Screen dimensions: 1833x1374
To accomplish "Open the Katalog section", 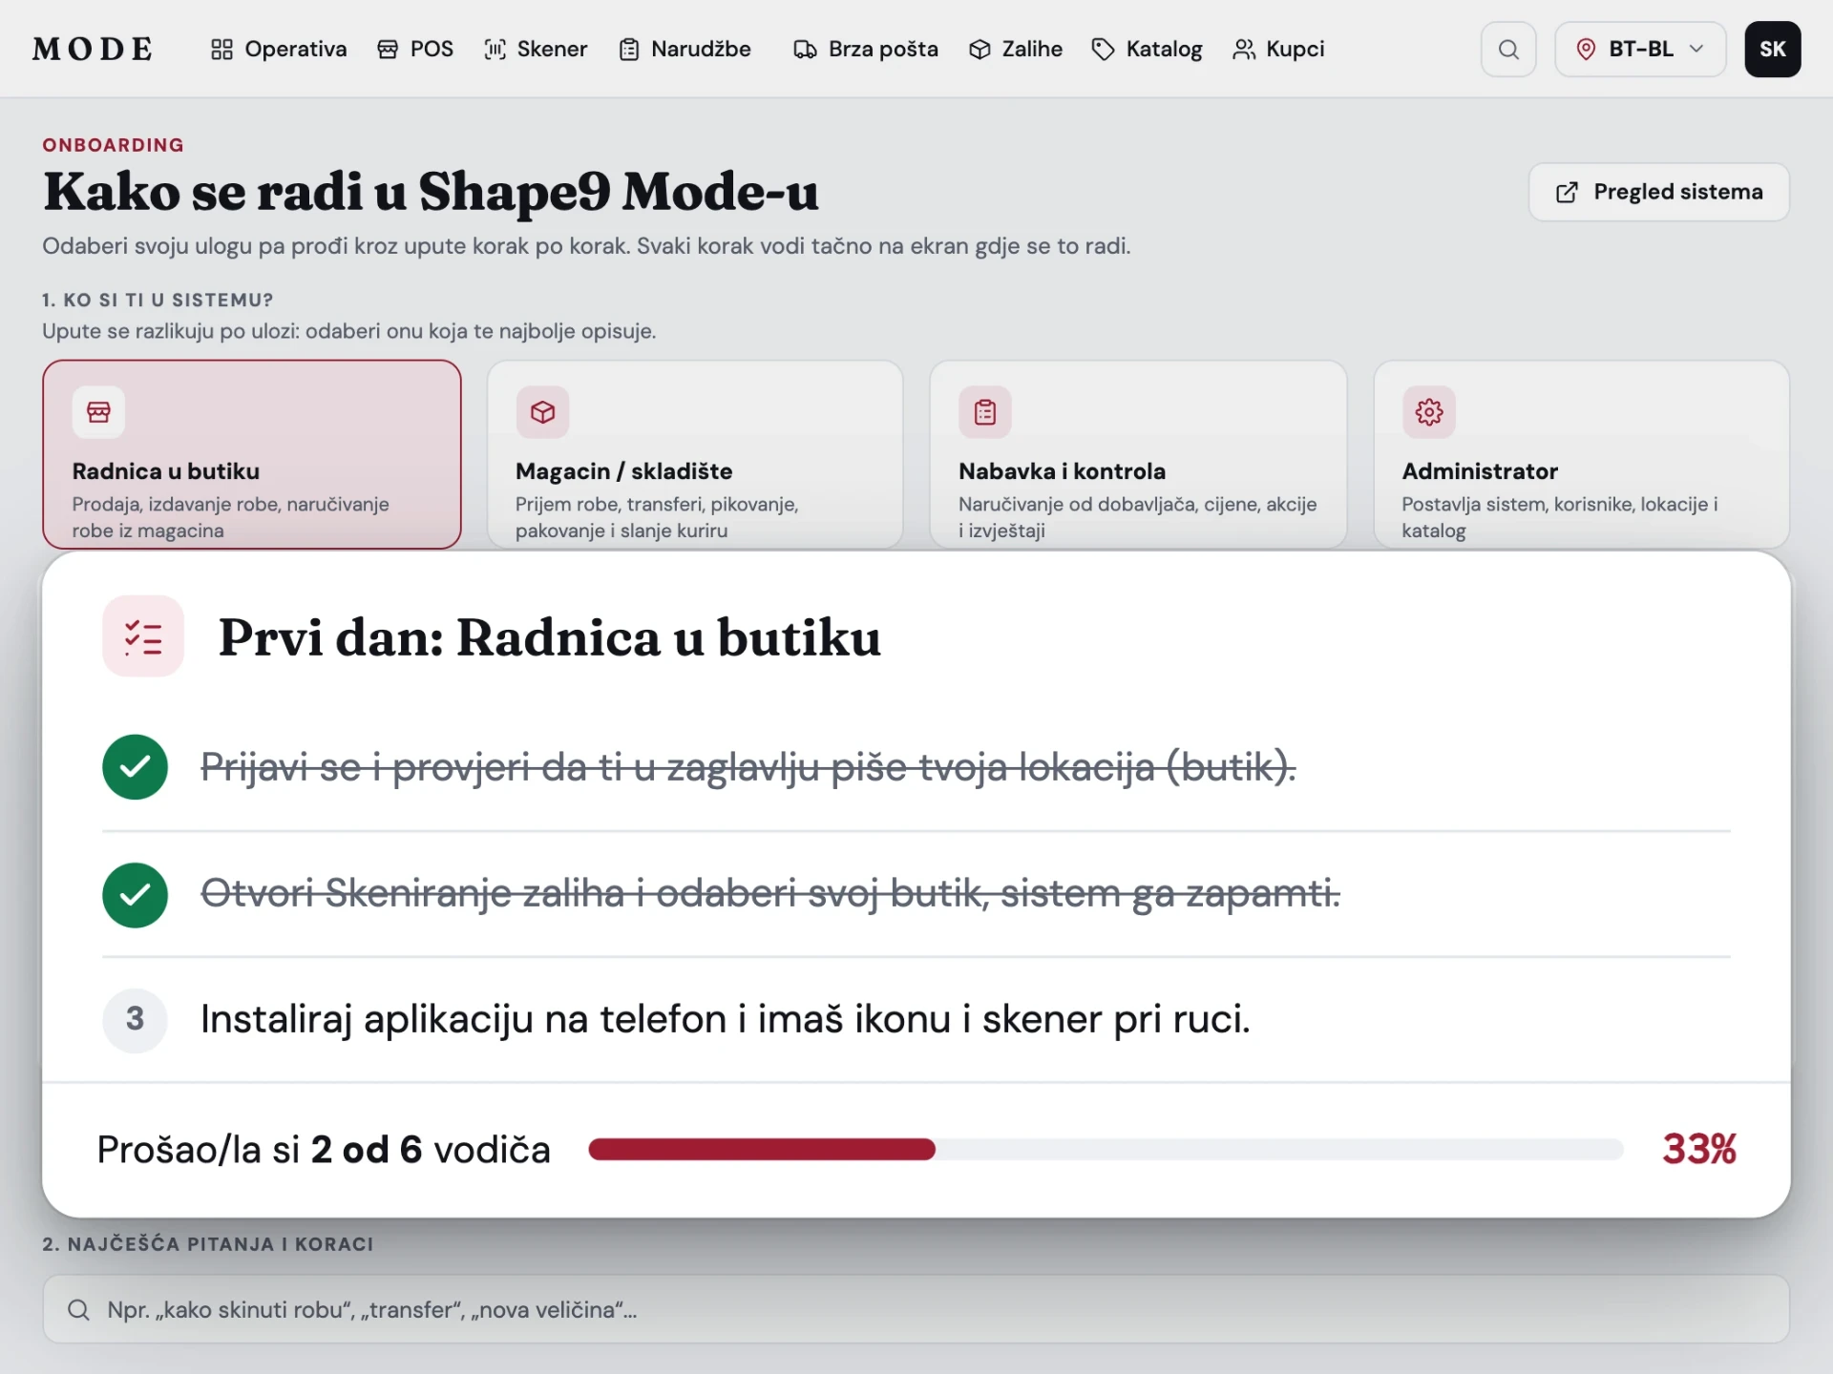I will pos(1146,49).
